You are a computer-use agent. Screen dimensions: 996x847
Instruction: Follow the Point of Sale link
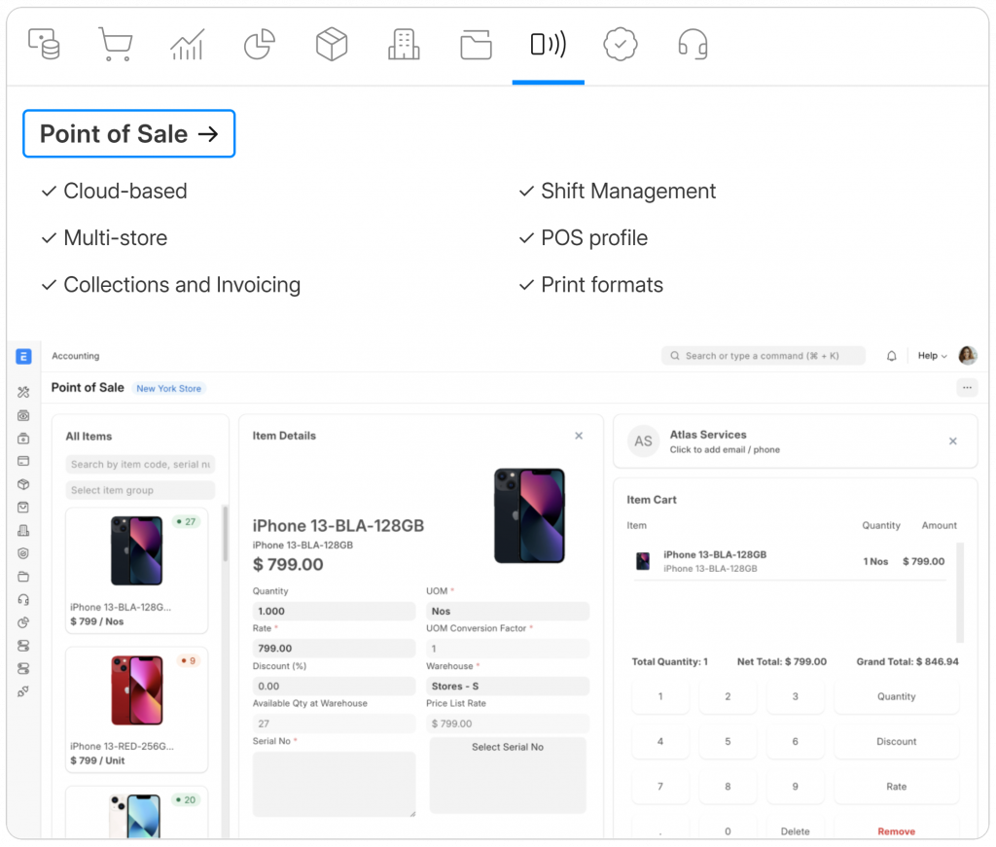pyautogui.click(x=129, y=134)
